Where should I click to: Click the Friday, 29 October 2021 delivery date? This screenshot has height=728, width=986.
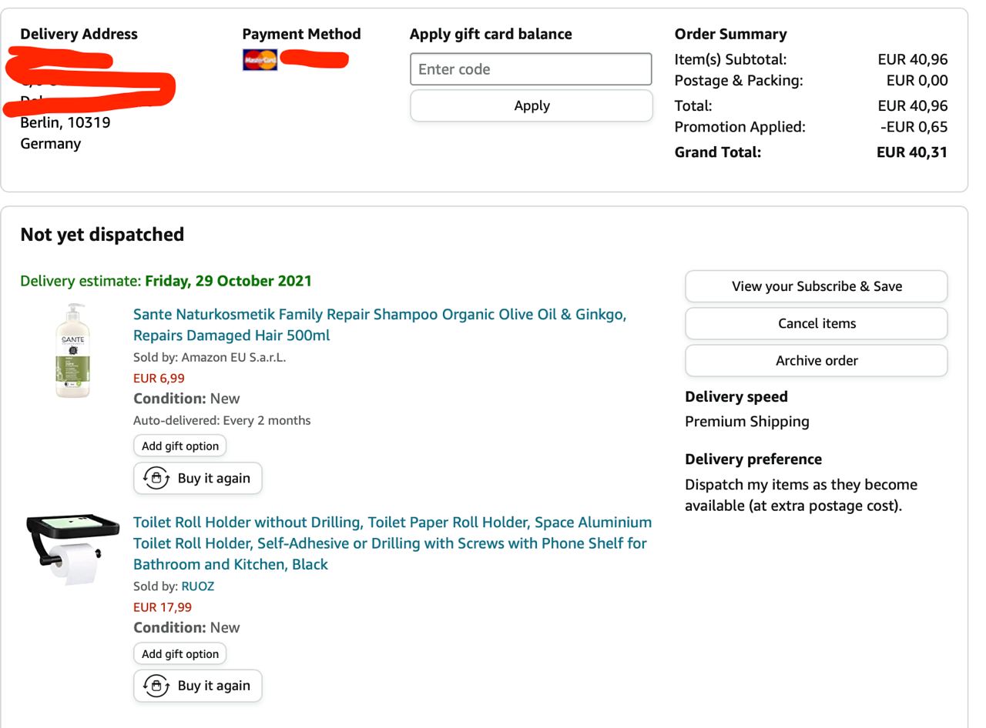[228, 281]
